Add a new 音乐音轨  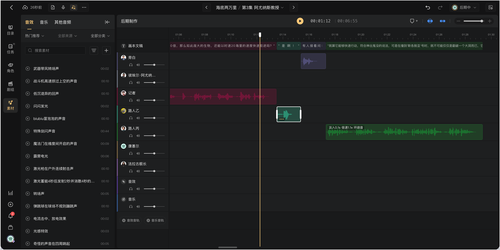(x=155, y=220)
